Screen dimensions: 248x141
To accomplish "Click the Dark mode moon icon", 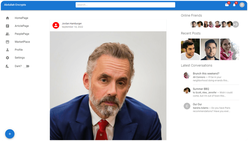I will point(7,66).
